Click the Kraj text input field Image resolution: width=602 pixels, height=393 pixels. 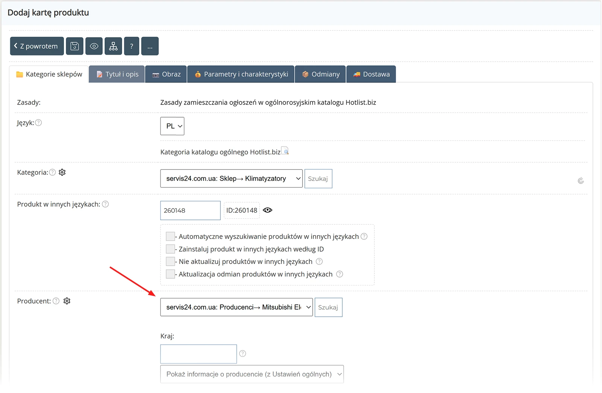[x=198, y=354]
